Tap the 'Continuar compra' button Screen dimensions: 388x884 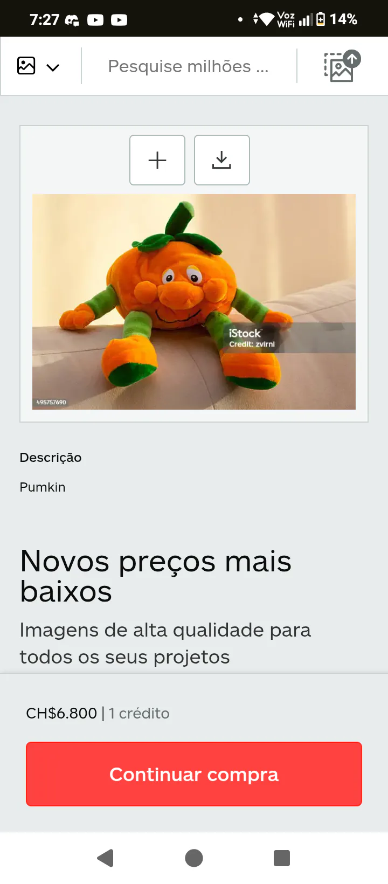(194, 774)
